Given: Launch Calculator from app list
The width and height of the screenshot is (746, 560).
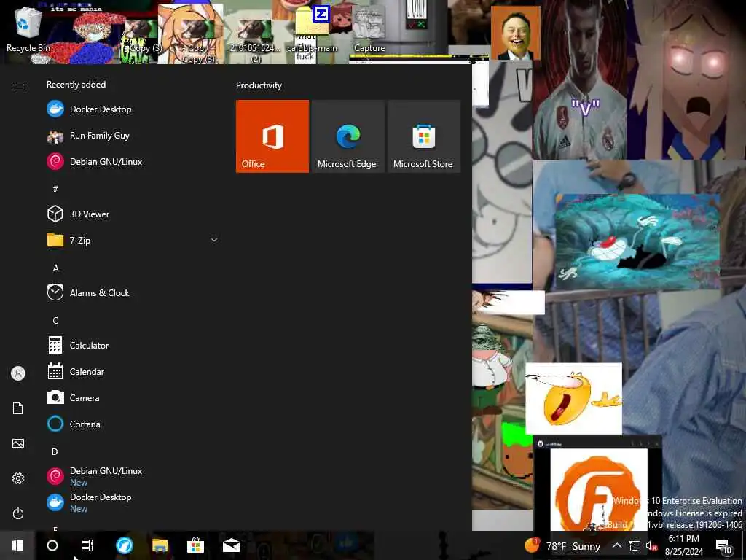Looking at the screenshot, I should (x=133, y=345).
